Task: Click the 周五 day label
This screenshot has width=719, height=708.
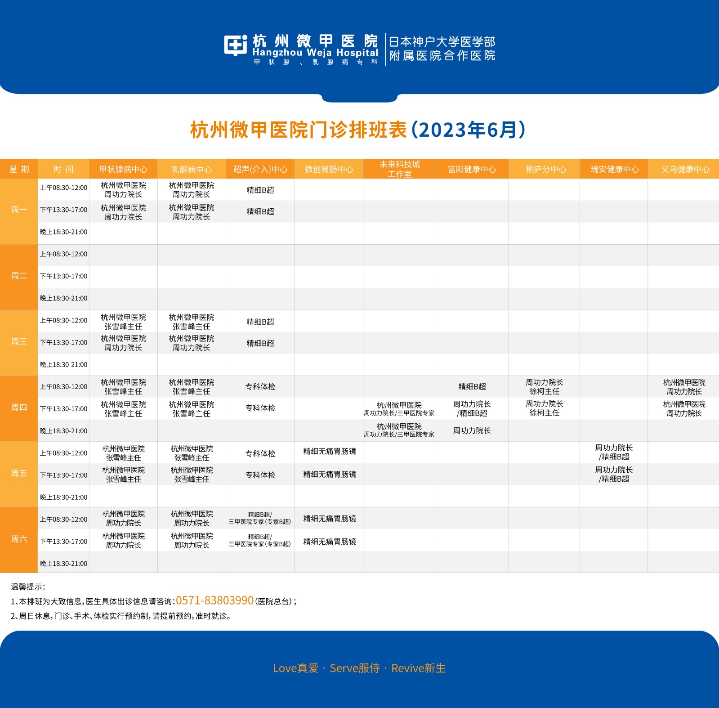Action: tap(19, 473)
